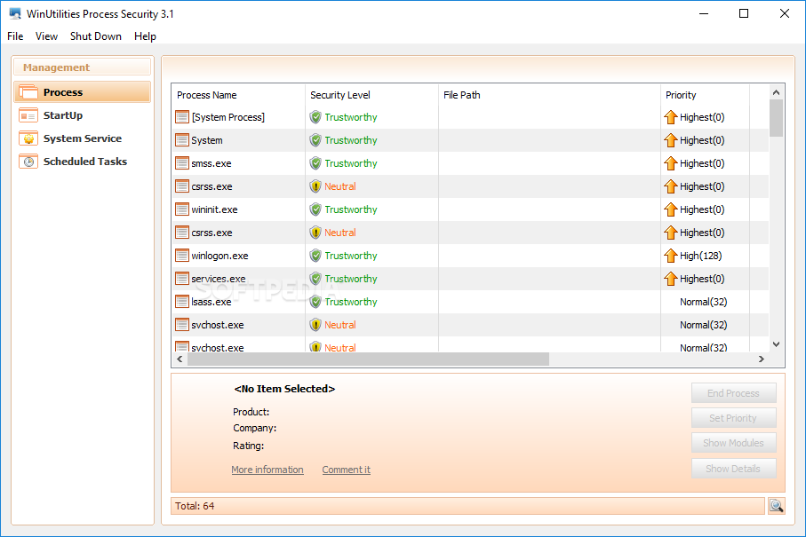Maximize the WinUtilities window

point(744,14)
